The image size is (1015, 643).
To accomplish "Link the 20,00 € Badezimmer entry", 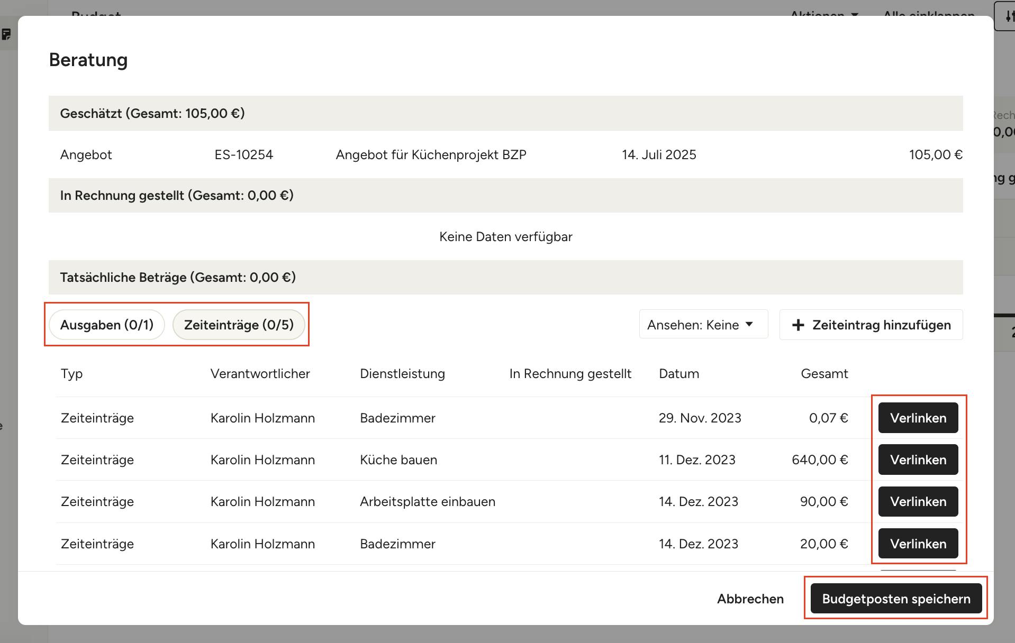I will 918,544.
